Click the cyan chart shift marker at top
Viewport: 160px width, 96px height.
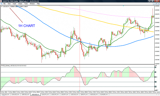click(123, 6)
